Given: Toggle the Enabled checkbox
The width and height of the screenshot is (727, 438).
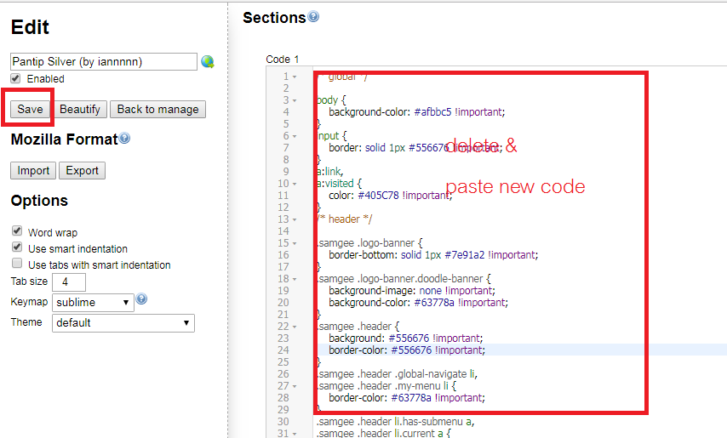Looking at the screenshot, I should click(x=15, y=78).
